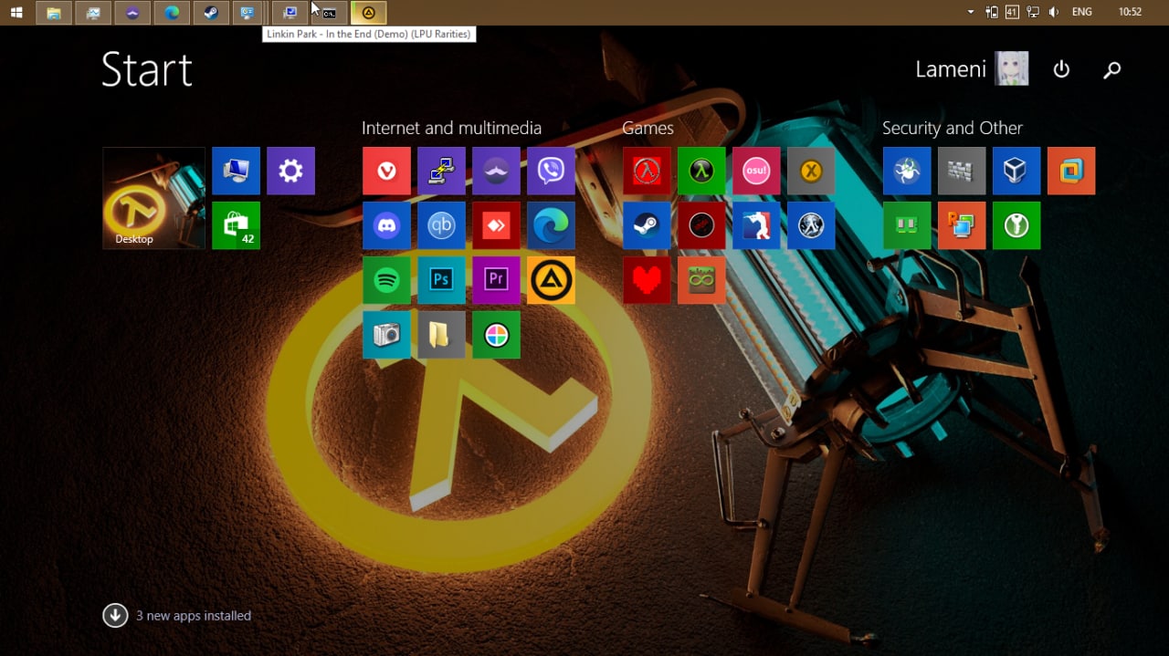
Task: Open the white bug icon tile
Action: [907, 171]
